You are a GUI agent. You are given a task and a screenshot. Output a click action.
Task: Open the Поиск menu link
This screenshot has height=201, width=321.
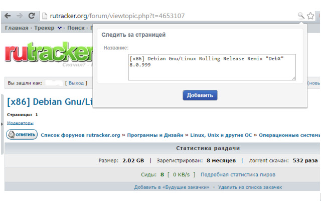click(76, 28)
